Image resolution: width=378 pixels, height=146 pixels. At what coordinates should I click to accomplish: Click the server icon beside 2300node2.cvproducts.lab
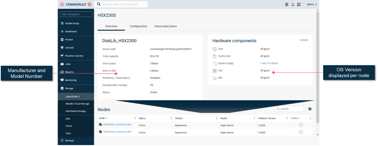[101, 132]
